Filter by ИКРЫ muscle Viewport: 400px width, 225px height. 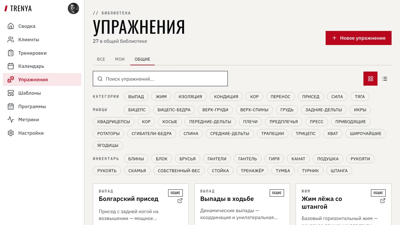(360, 110)
